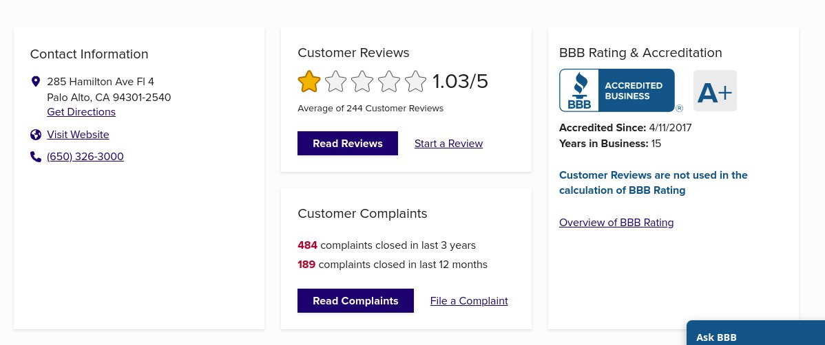
Task: Open the Get Directions link
Action: pyautogui.click(x=81, y=112)
